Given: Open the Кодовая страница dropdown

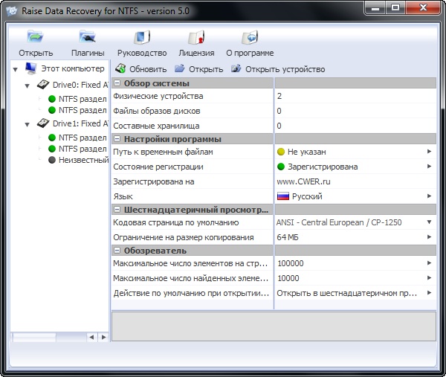Looking at the screenshot, I should point(429,222).
